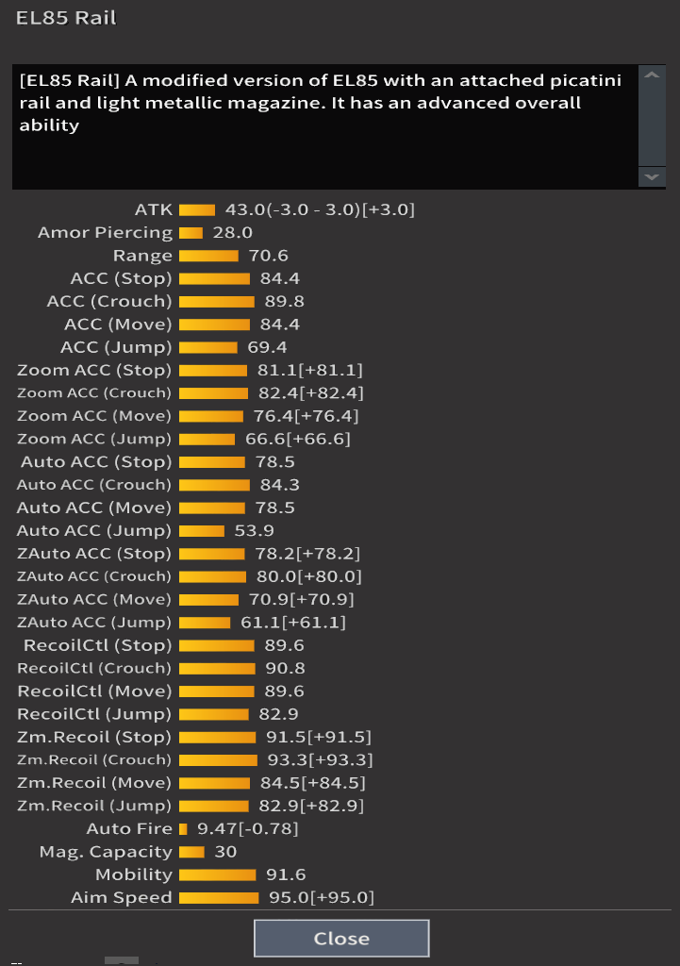
Task: Select the Mobility stat bar
Action: coord(217,874)
